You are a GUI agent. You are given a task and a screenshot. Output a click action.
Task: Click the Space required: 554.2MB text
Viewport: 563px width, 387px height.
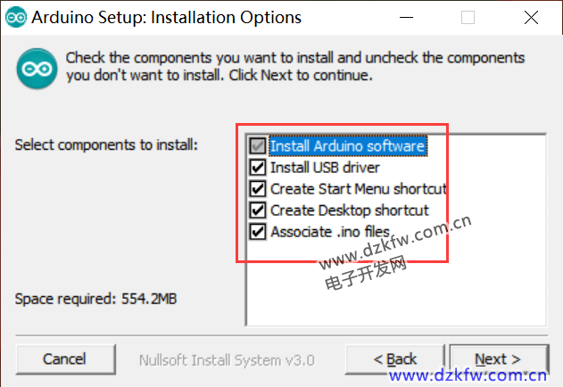point(95,299)
